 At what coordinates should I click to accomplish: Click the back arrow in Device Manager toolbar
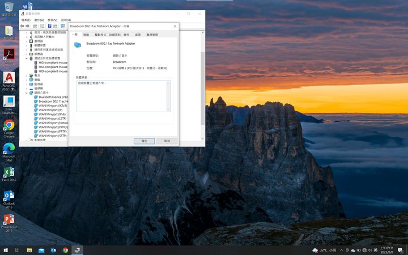click(x=22, y=26)
